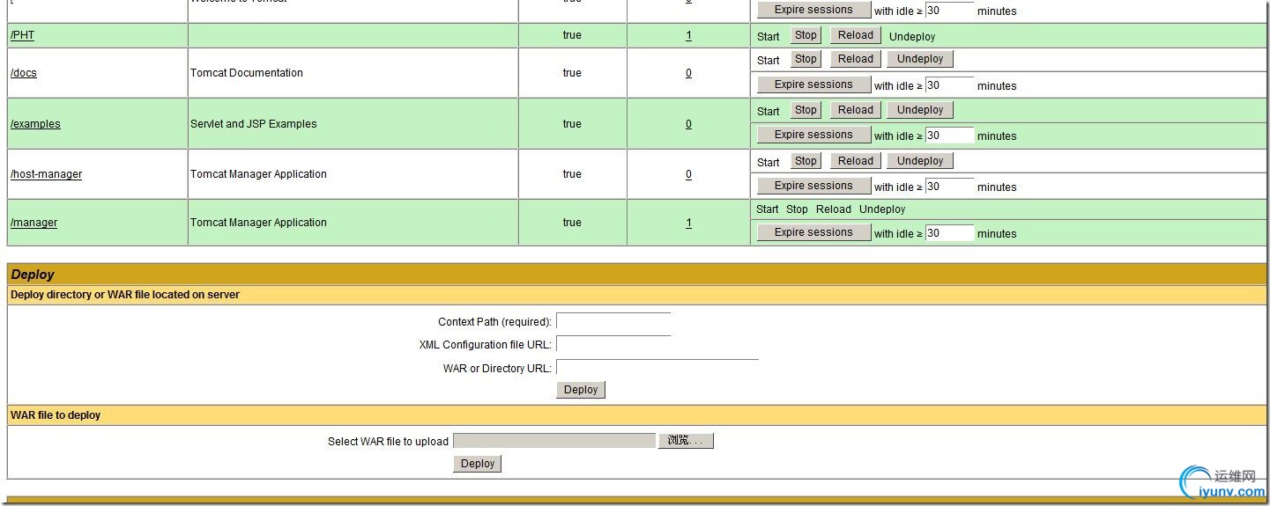Viewport: 1270px width, 506px height.
Task: Click the session count link for /examples
Action: (688, 124)
